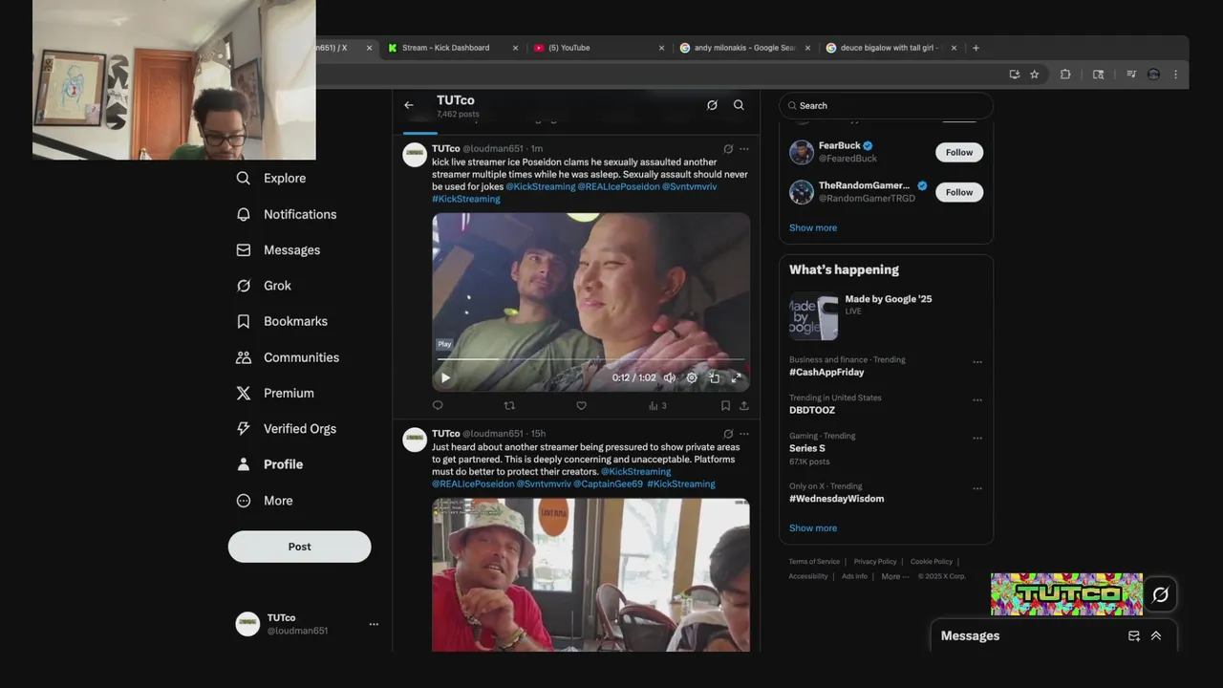Open Chrome extensions puzzle icon
Viewport: 1223px width, 688px height.
[1065, 75]
